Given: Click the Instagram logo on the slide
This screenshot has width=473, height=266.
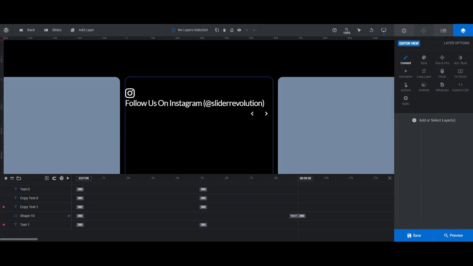Looking at the screenshot, I should click(x=130, y=93).
